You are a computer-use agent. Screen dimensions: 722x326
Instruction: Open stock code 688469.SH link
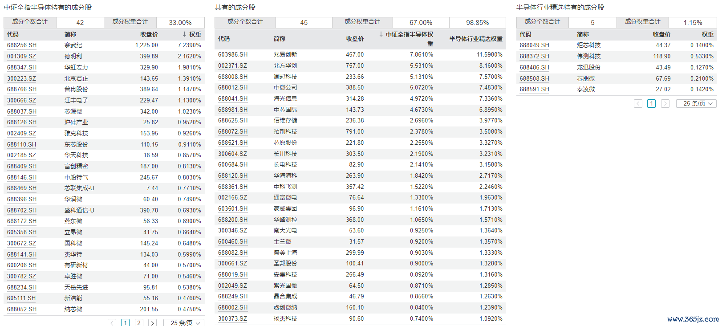pyautogui.click(x=22, y=188)
